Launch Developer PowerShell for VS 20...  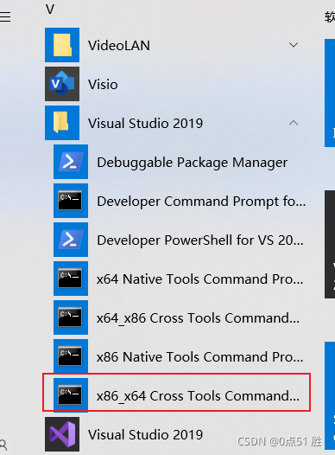[200, 240]
